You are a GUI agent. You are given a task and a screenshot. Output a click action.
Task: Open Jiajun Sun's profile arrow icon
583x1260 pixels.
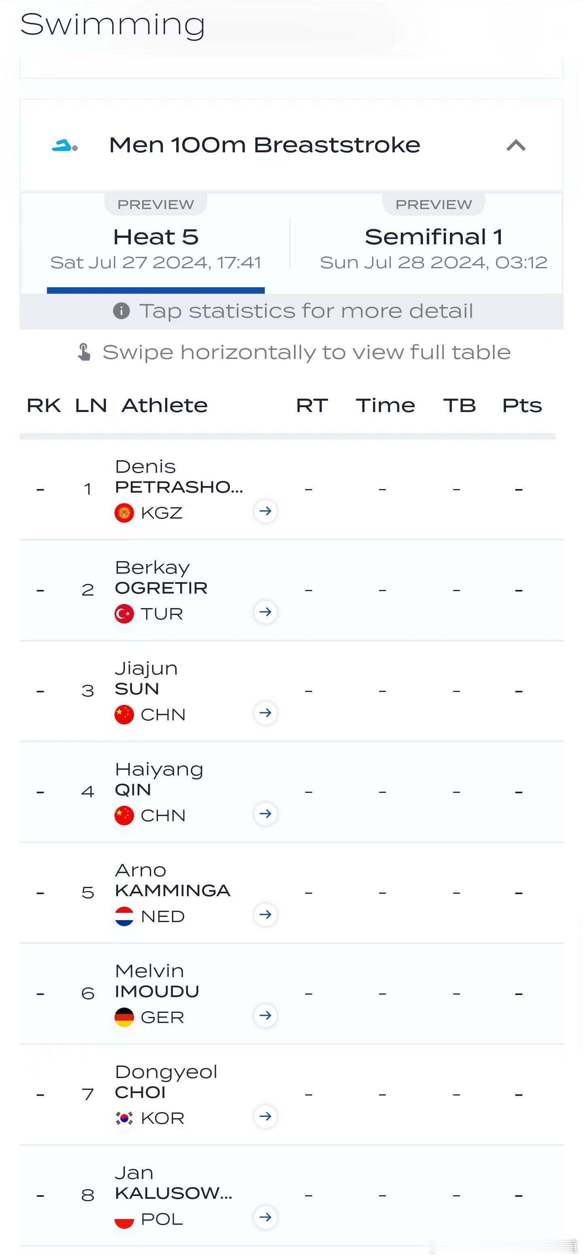pos(265,713)
